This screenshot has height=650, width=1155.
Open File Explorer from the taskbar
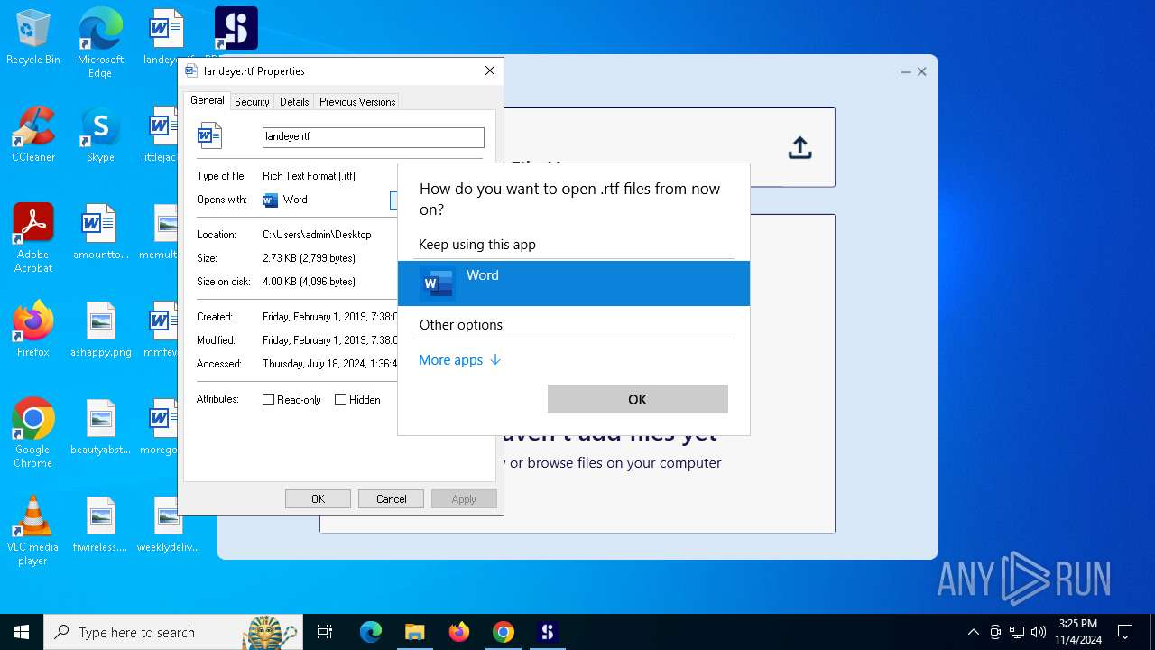coord(415,633)
